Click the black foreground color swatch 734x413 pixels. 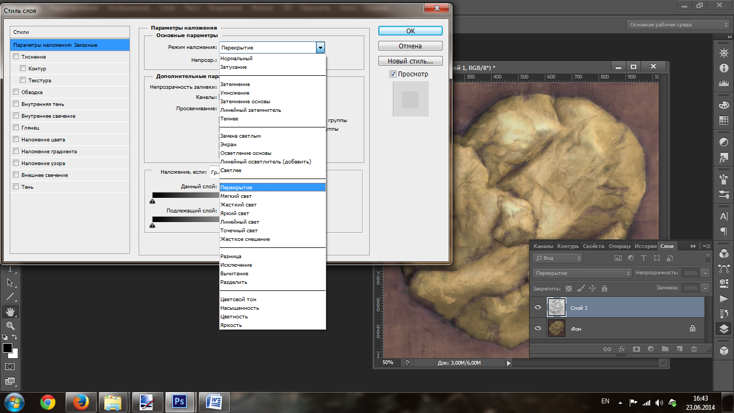click(7, 348)
